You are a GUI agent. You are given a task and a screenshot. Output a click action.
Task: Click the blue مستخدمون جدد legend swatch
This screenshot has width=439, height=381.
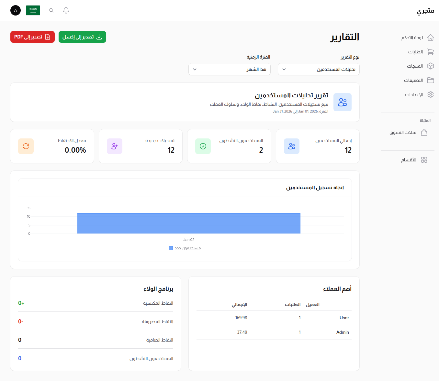pyautogui.click(x=171, y=248)
